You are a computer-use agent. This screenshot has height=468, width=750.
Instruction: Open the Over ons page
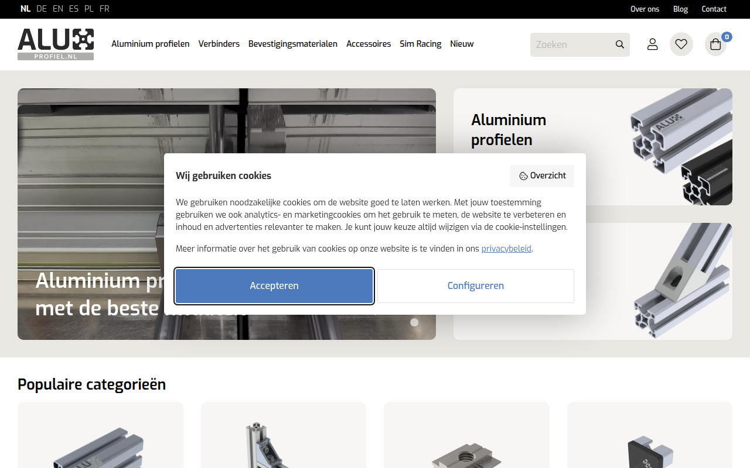(645, 9)
